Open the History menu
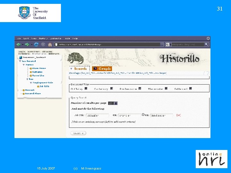 coord(43,38)
